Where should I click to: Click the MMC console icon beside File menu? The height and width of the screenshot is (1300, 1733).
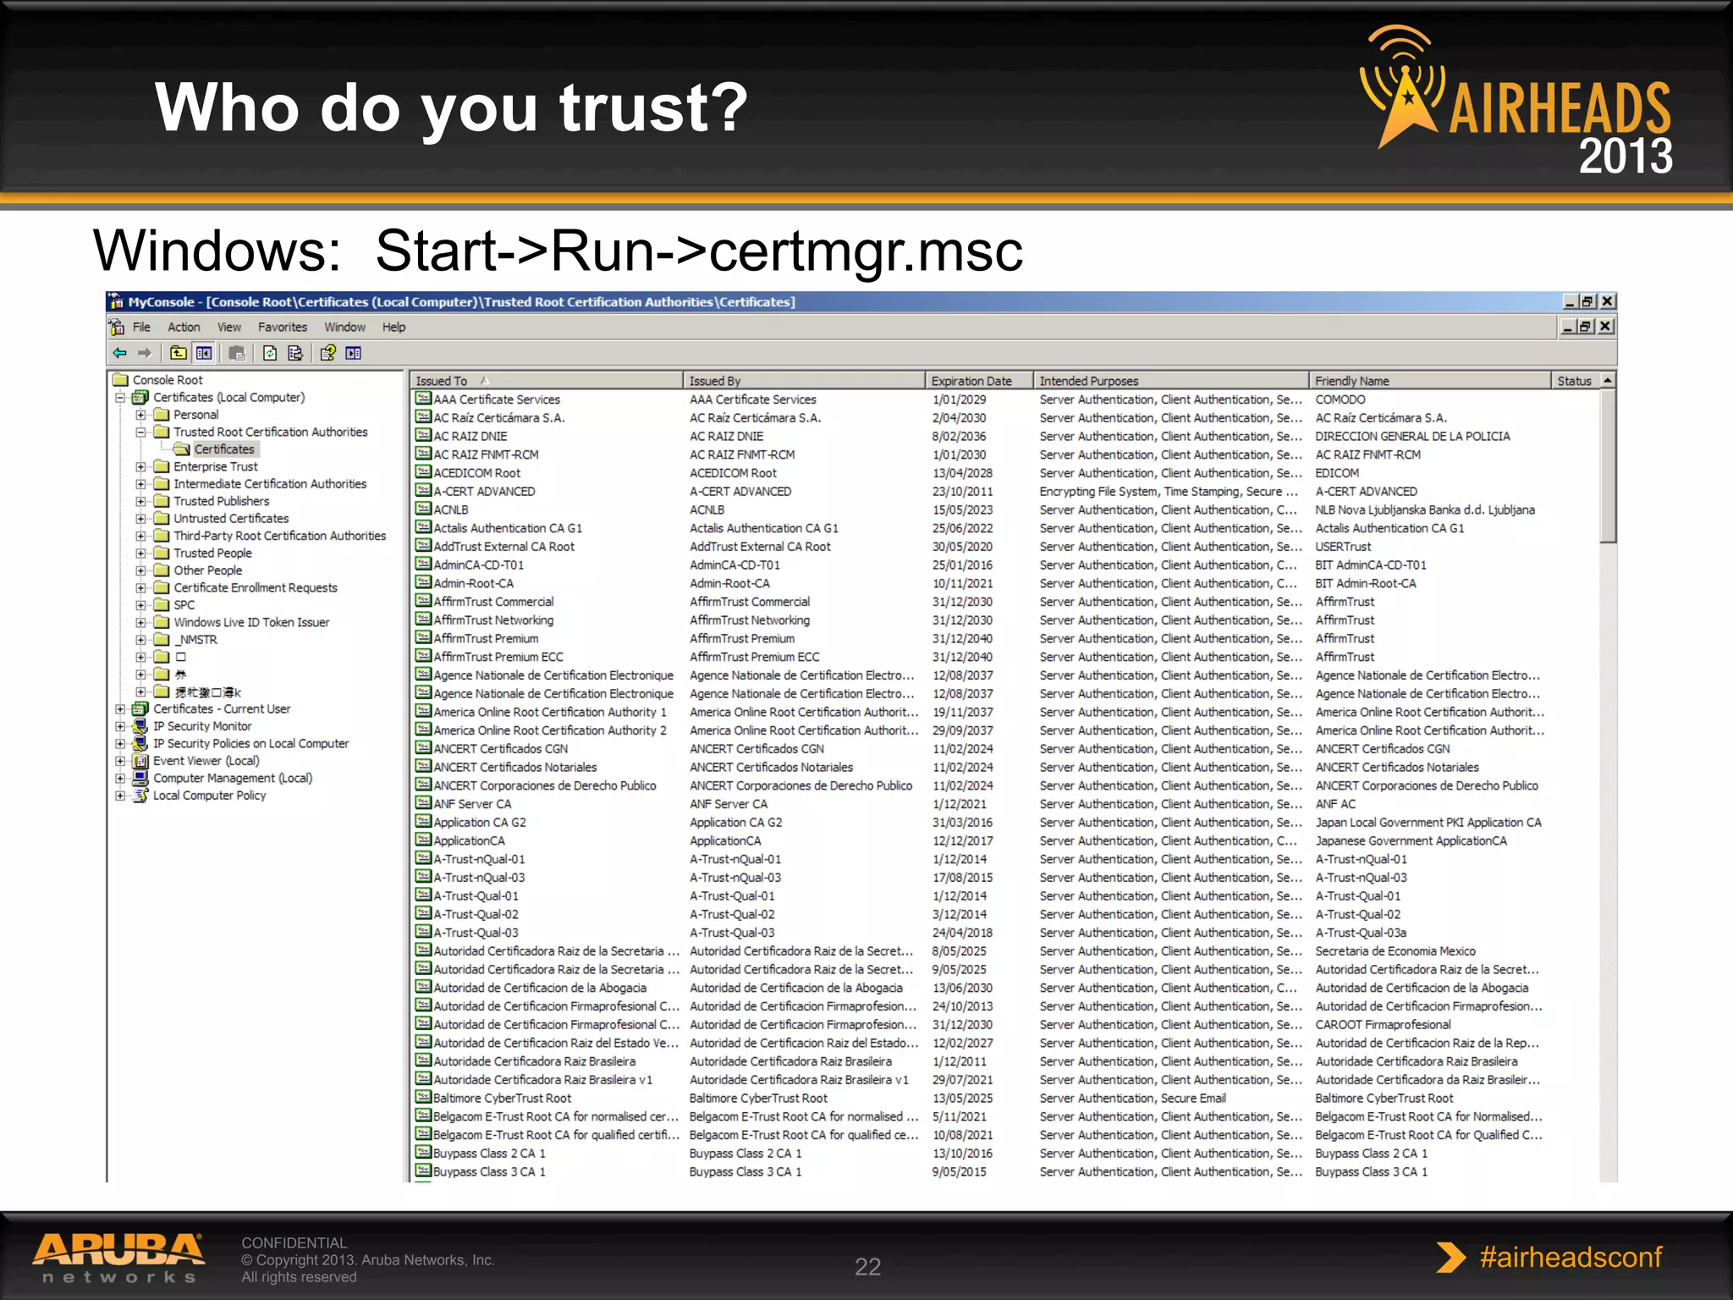pyautogui.click(x=117, y=327)
